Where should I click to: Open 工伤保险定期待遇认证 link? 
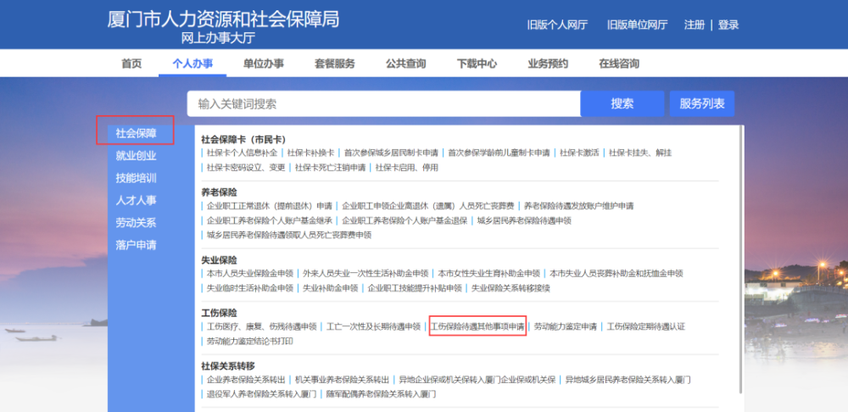[x=646, y=326]
